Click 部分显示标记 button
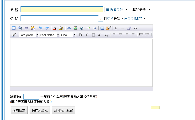The image size is (195, 120). pyautogui.click(x=63, y=110)
